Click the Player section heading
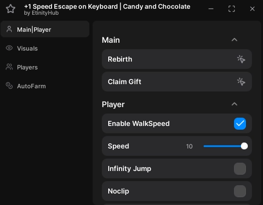Viewport: 263px width, 205px height. (x=113, y=104)
